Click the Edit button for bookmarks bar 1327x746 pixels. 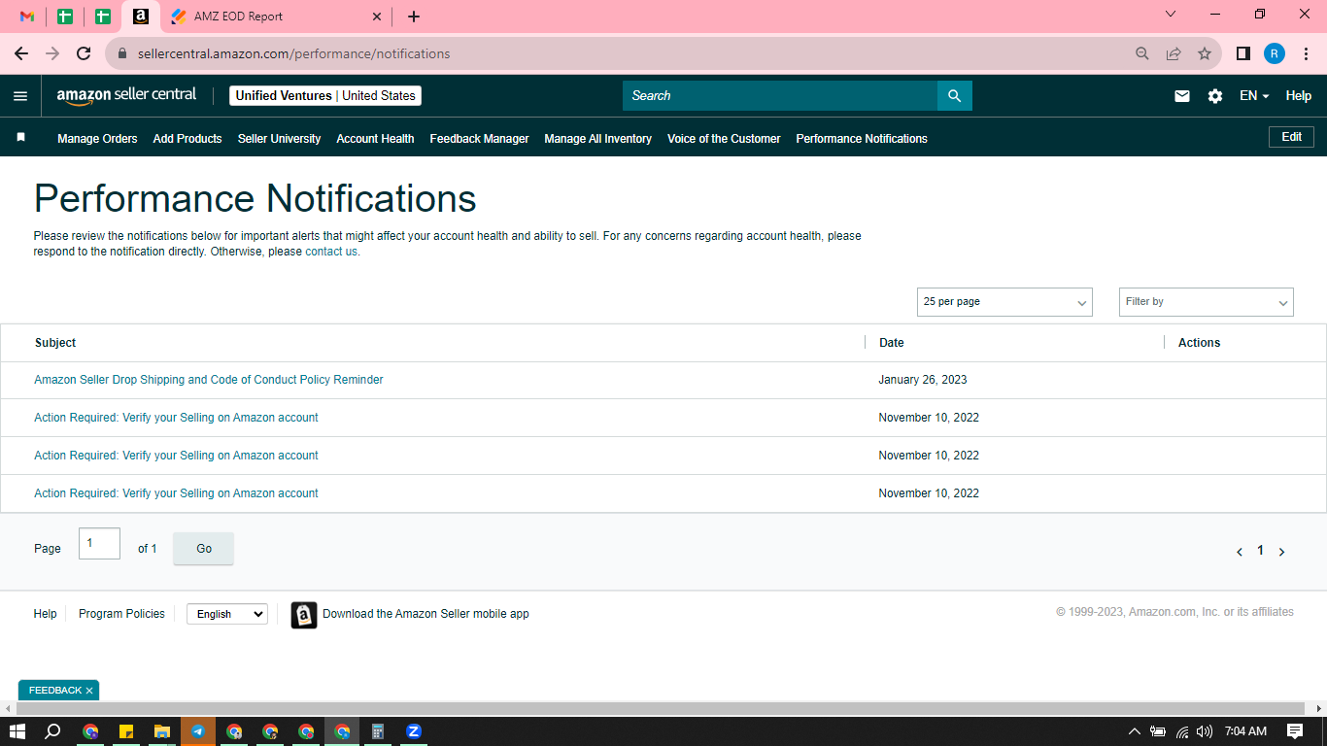(x=1291, y=137)
